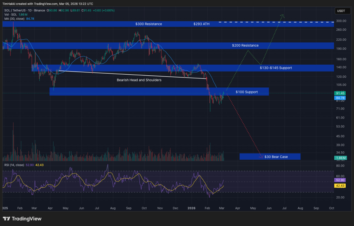Click the $130-$145 Support label
Image resolution: width=354 pixels, height=226 pixels.
coord(276,68)
